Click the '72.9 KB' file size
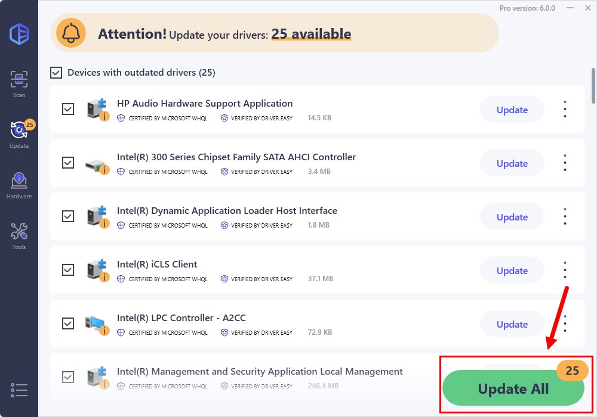 point(320,332)
